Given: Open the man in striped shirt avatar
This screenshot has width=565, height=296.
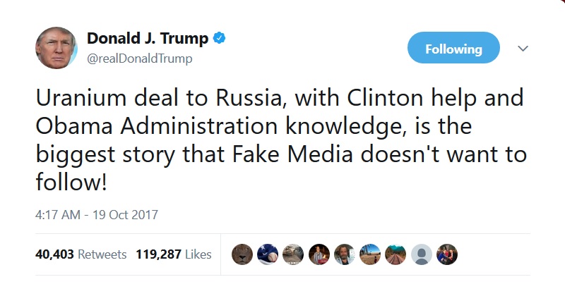Looking at the screenshot, I should pyautogui.click(x=319, y=254).
